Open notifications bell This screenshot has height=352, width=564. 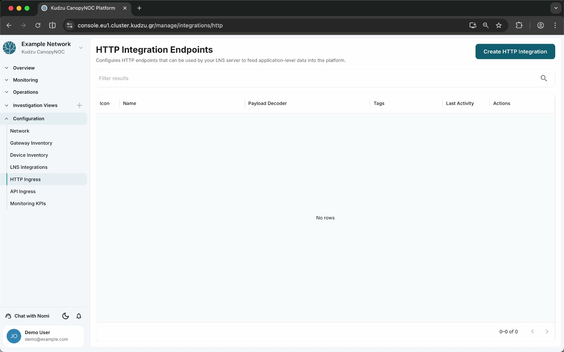tap(79, 316)
